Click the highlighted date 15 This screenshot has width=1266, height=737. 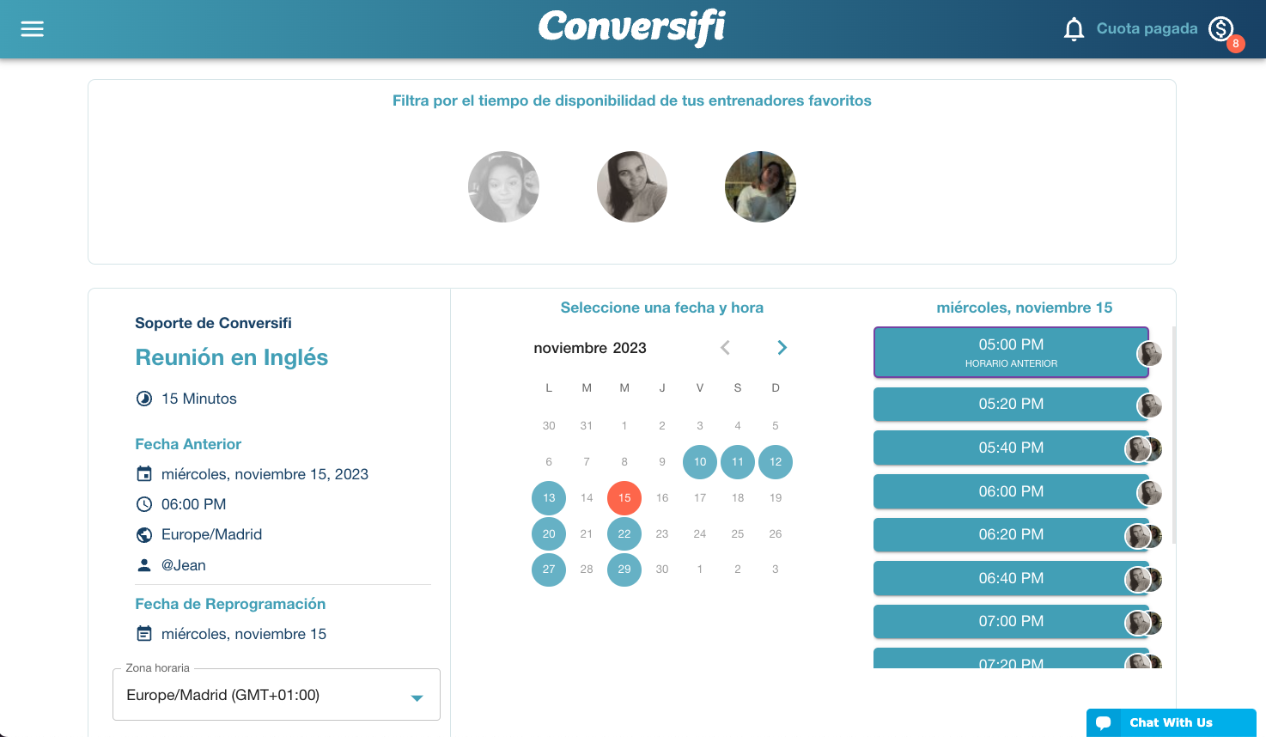coord(624,498)
